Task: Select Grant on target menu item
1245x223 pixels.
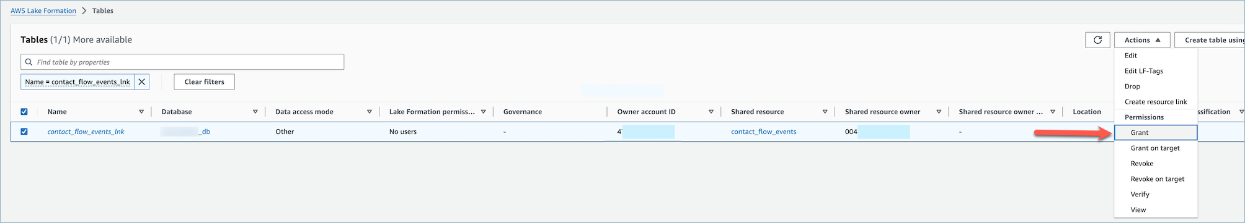Action: (x=1156, y=148)
